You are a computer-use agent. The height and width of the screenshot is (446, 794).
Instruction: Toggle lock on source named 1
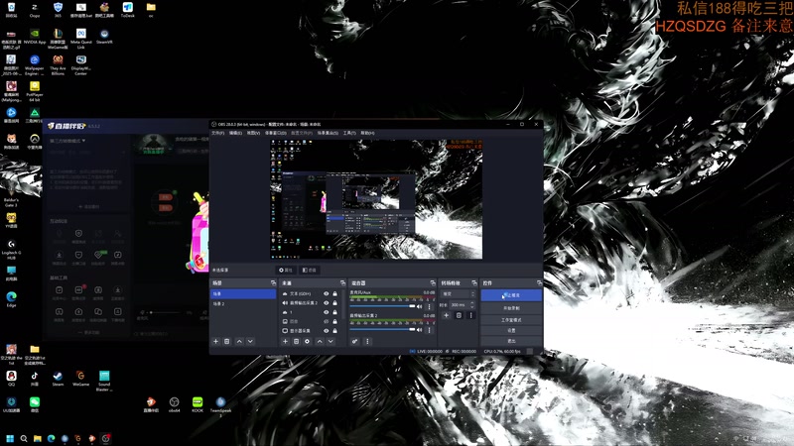pos(334,312)
